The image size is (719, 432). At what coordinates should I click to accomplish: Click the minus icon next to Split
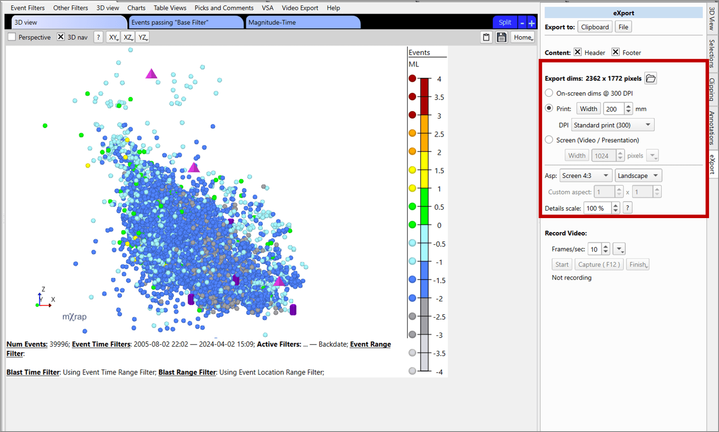point(522,23)
